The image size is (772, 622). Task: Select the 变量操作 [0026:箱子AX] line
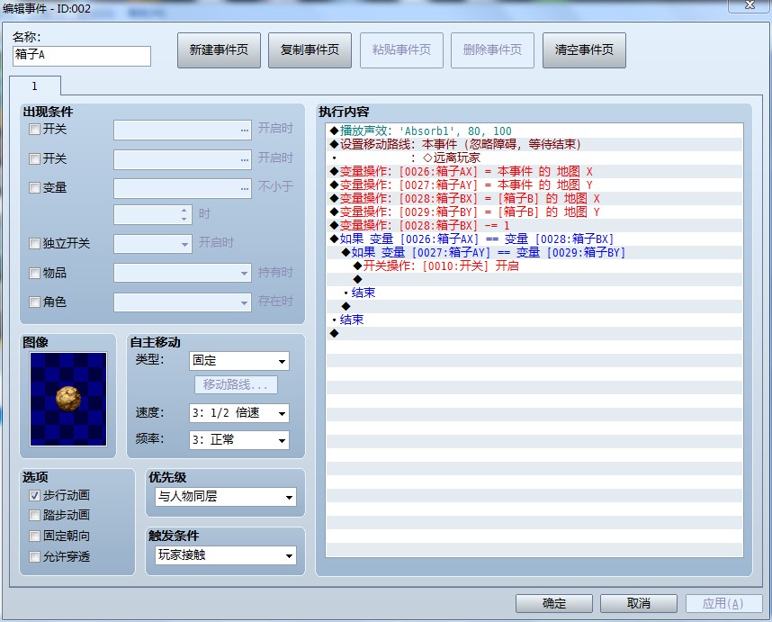[x=534, y=171]
